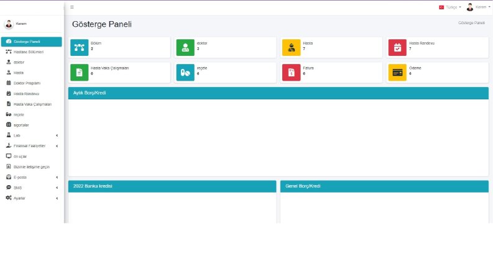The width and height of the screenshot is (493, 277).
Task: Click the doktor sidebar icon
Action: point(9,62)
